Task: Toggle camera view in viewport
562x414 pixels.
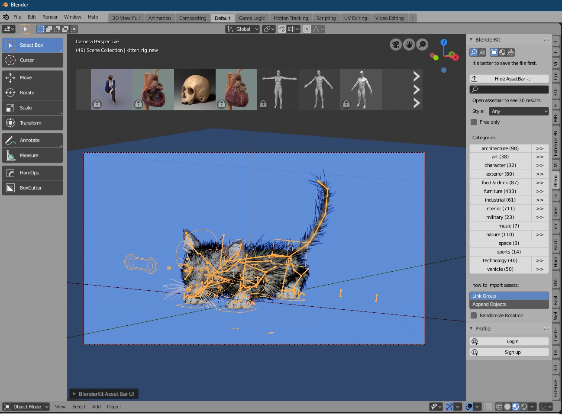Action: pyautogui.click(x=396, y=45)
